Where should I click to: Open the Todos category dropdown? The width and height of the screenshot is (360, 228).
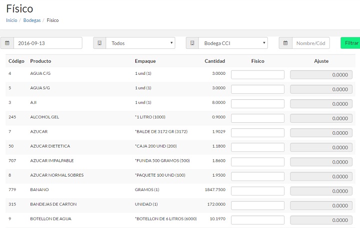coord(140,43)
